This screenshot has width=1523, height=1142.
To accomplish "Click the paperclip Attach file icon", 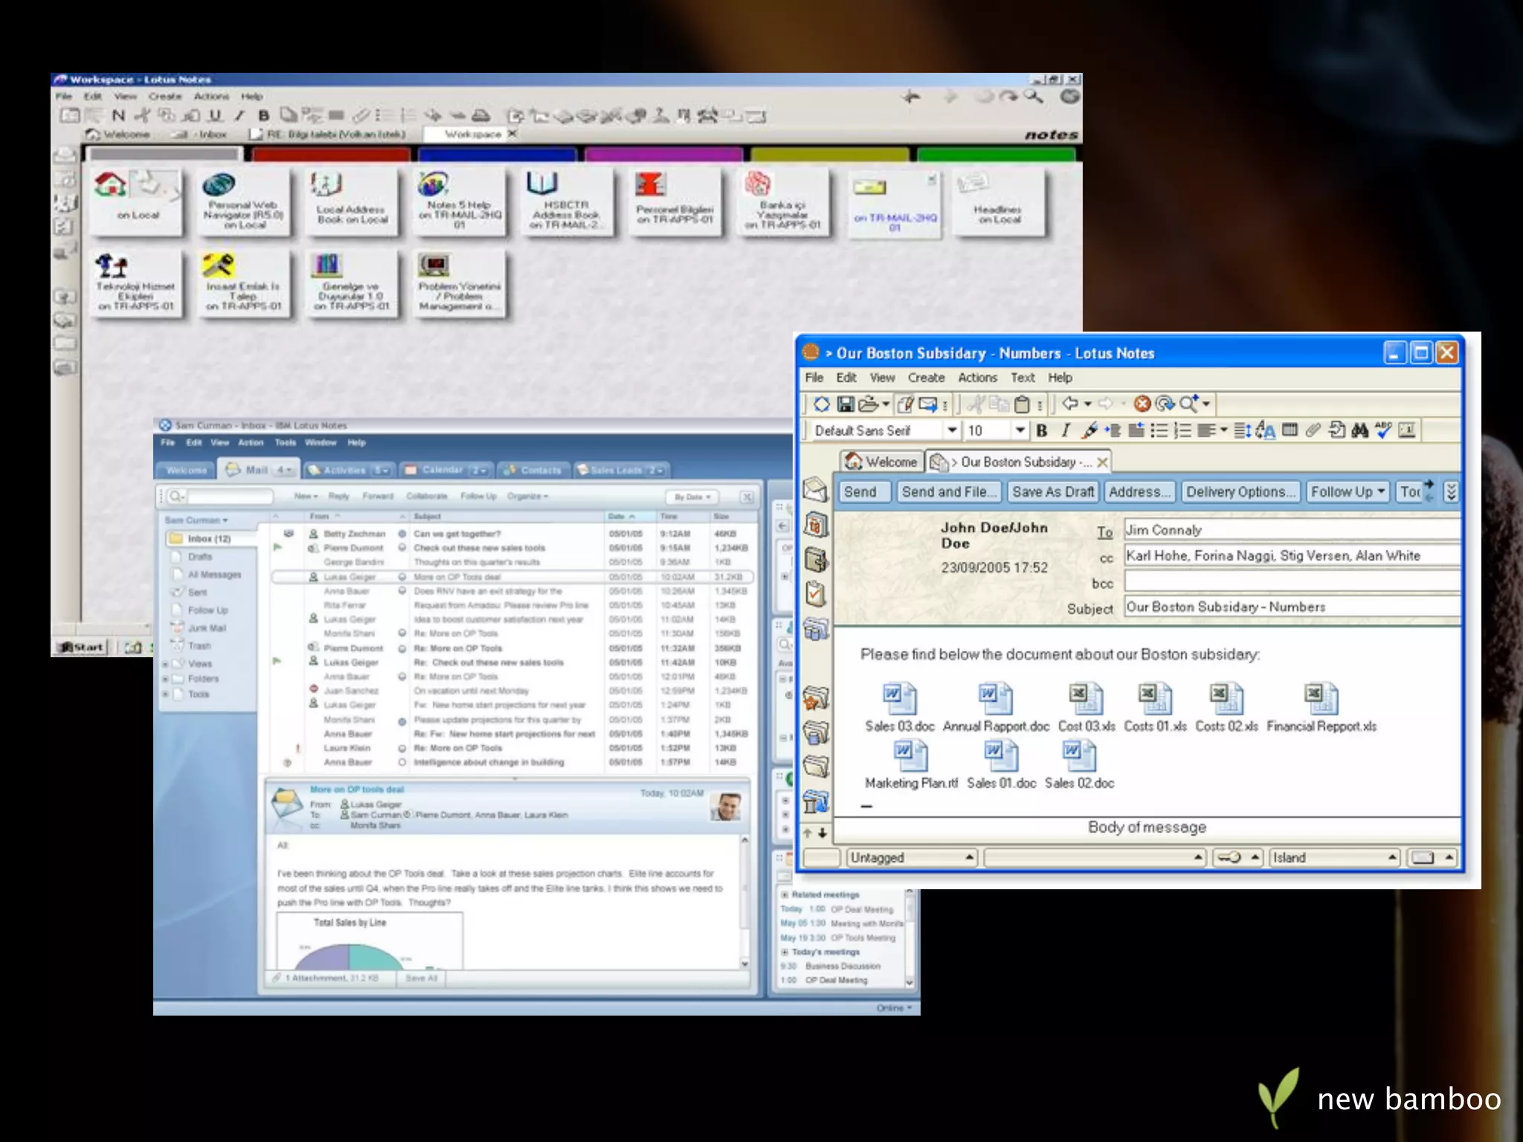I will point(1313,430).
